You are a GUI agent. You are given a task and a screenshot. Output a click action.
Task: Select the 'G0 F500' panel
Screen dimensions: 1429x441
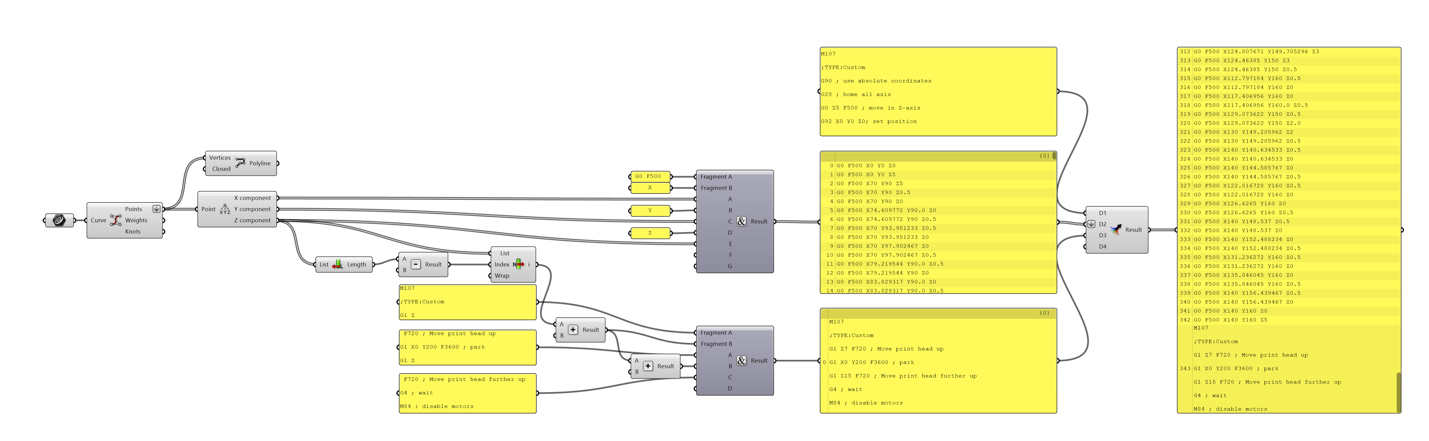(650, 177)
